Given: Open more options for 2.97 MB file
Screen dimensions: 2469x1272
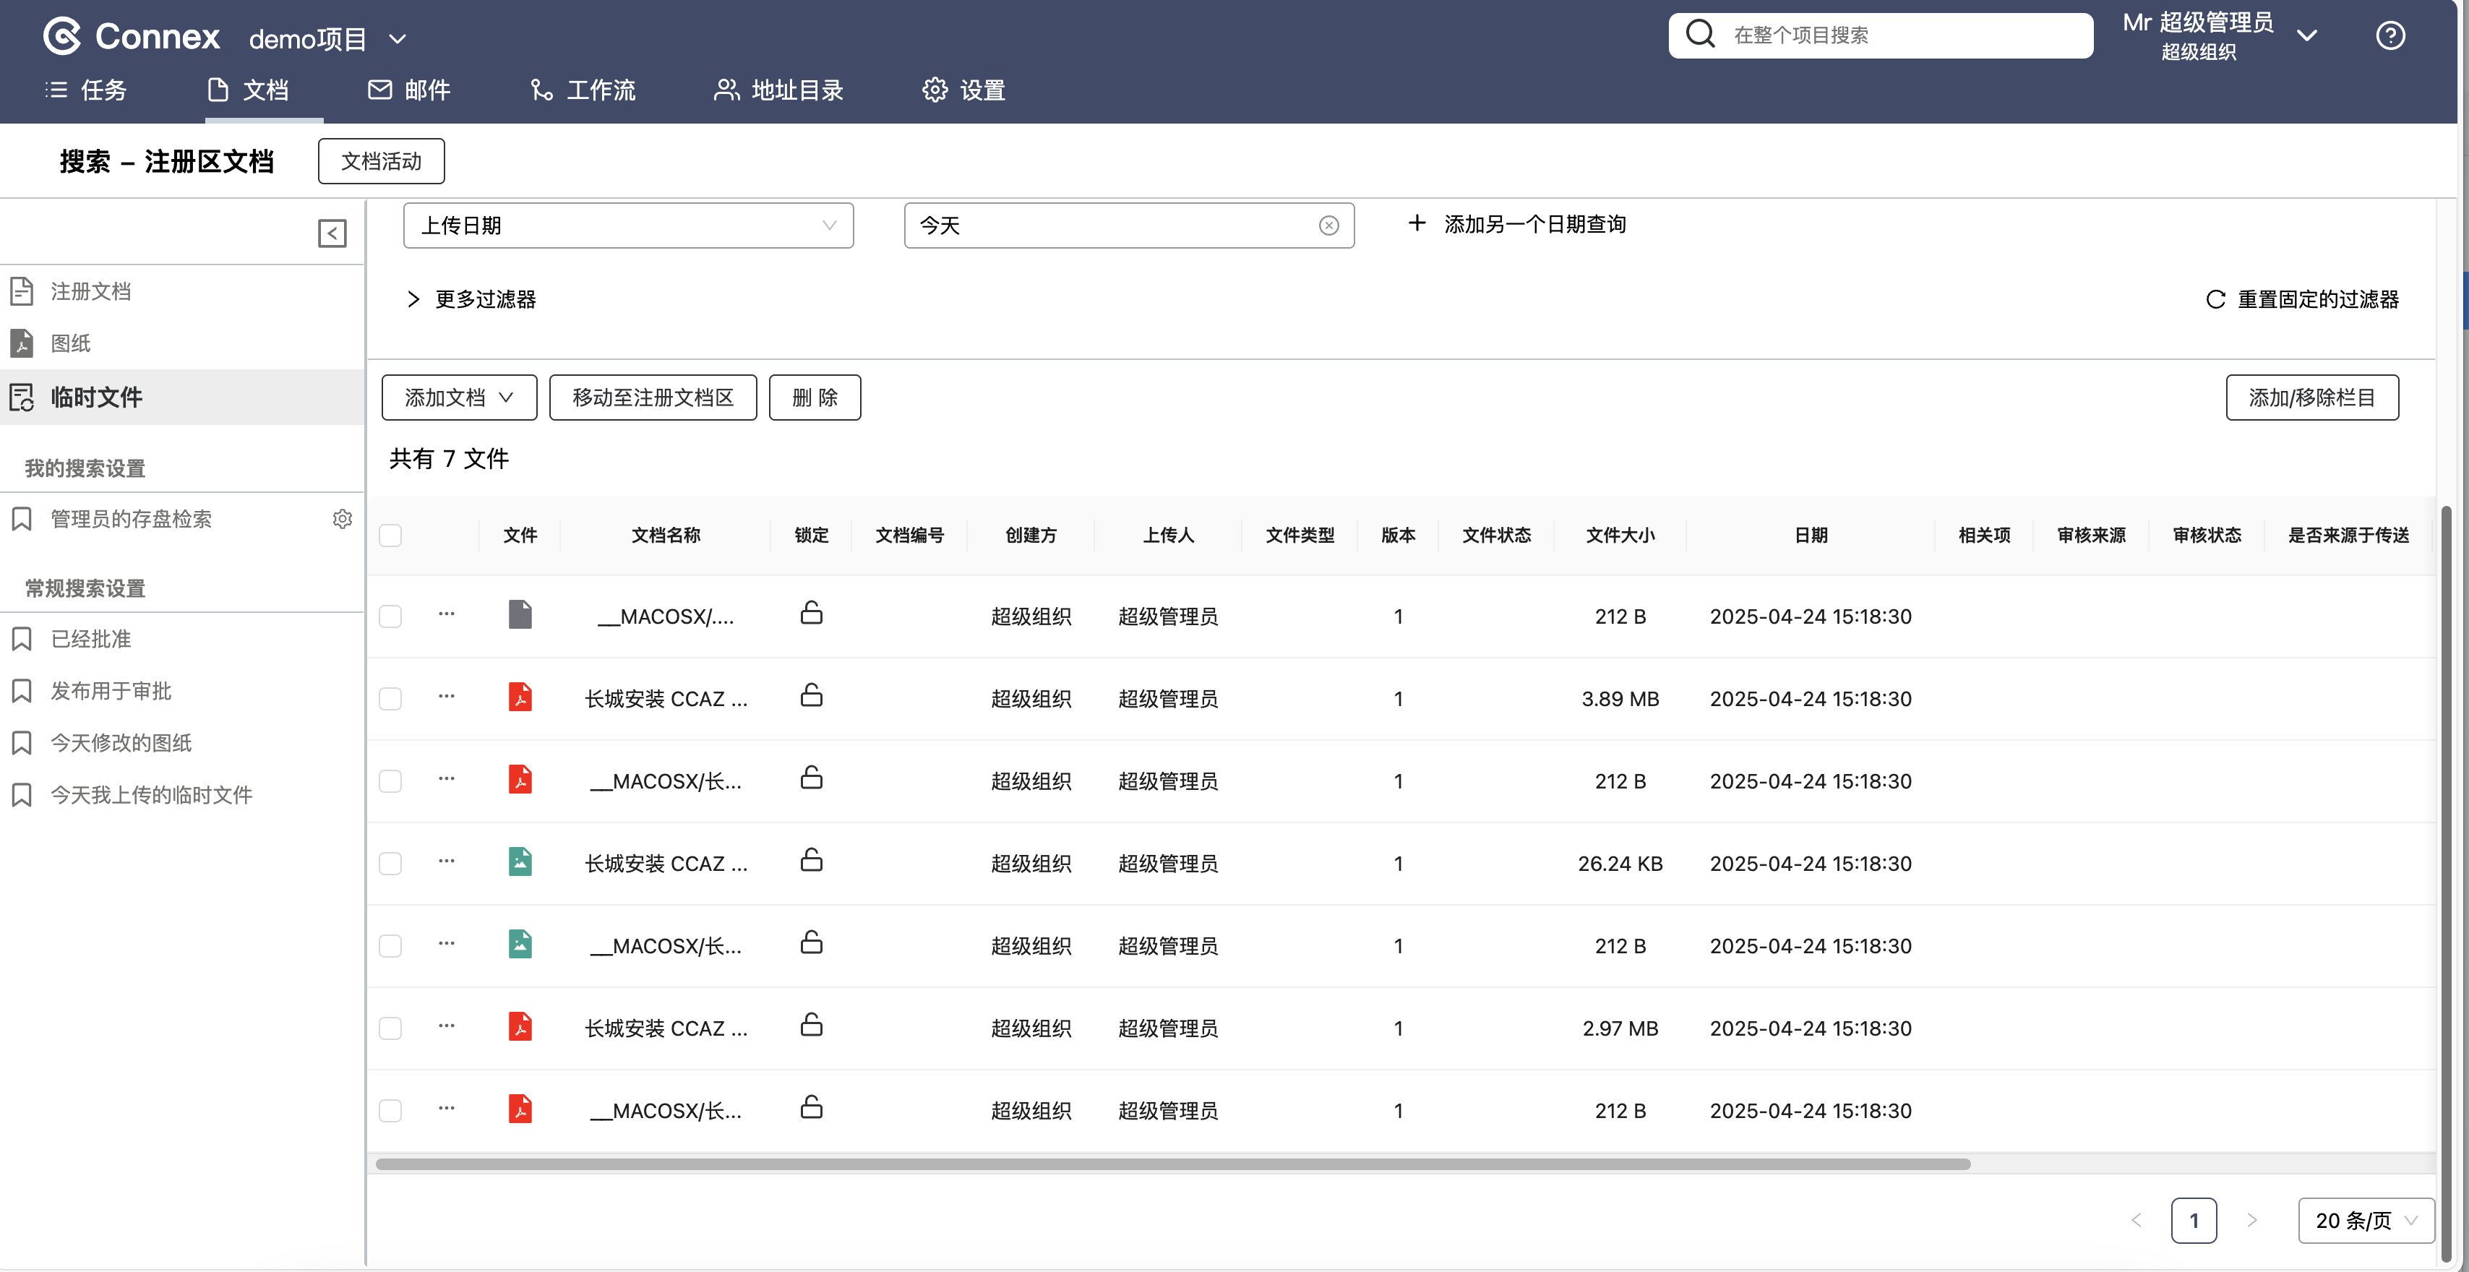Looking at the screenshot, I should 447,1026.
